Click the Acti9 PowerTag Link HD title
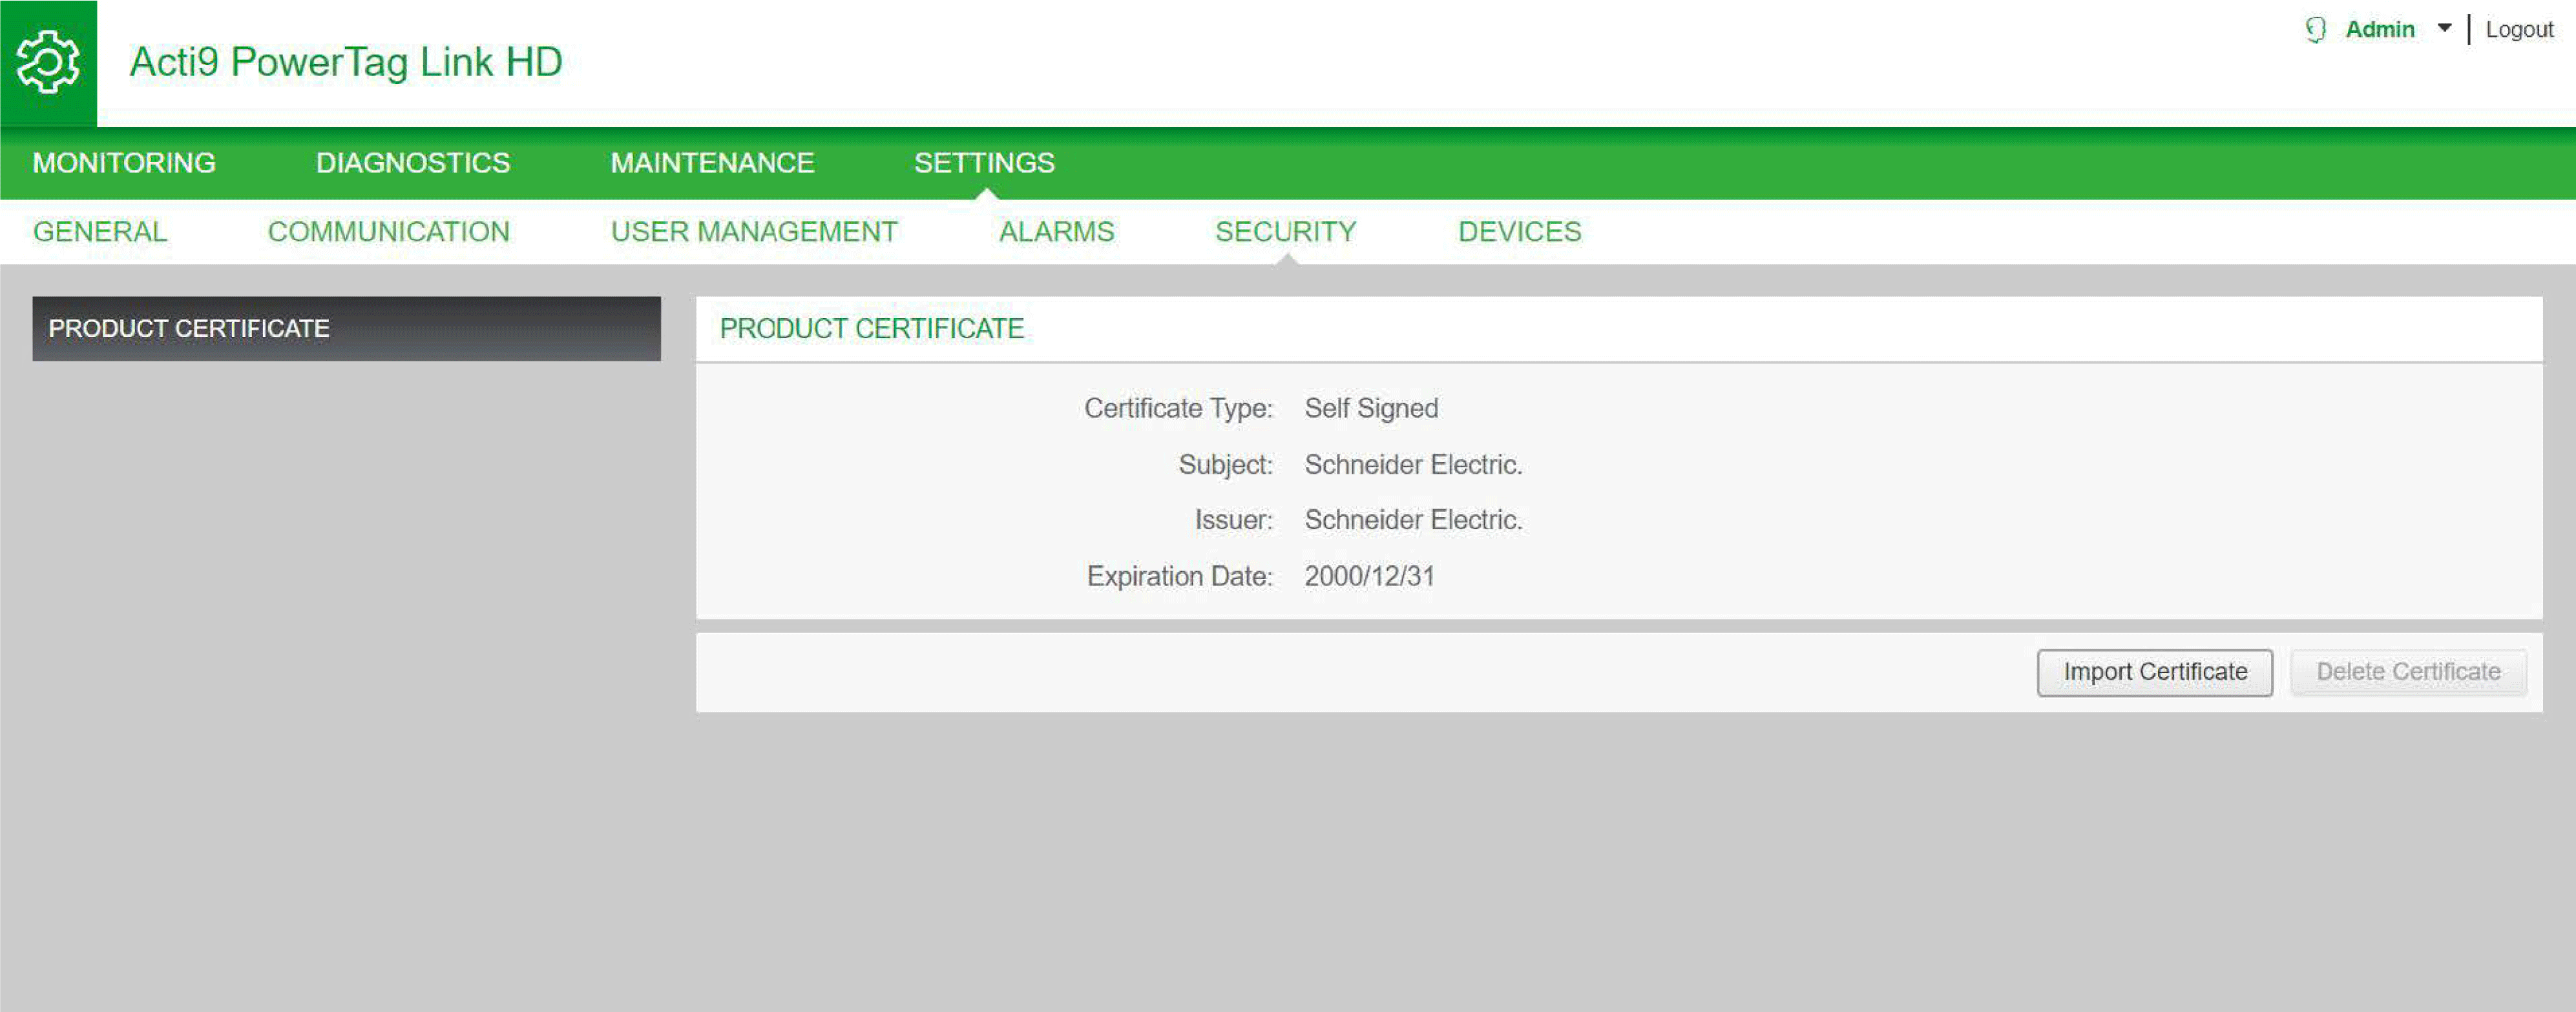The image size is (2576, 1012). [346, 62]
